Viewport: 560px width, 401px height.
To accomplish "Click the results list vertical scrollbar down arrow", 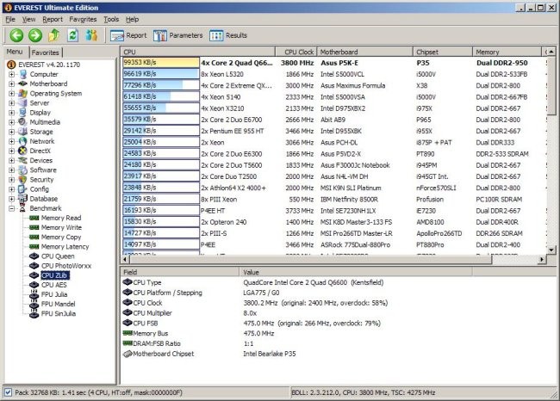I will pos(551,250).
